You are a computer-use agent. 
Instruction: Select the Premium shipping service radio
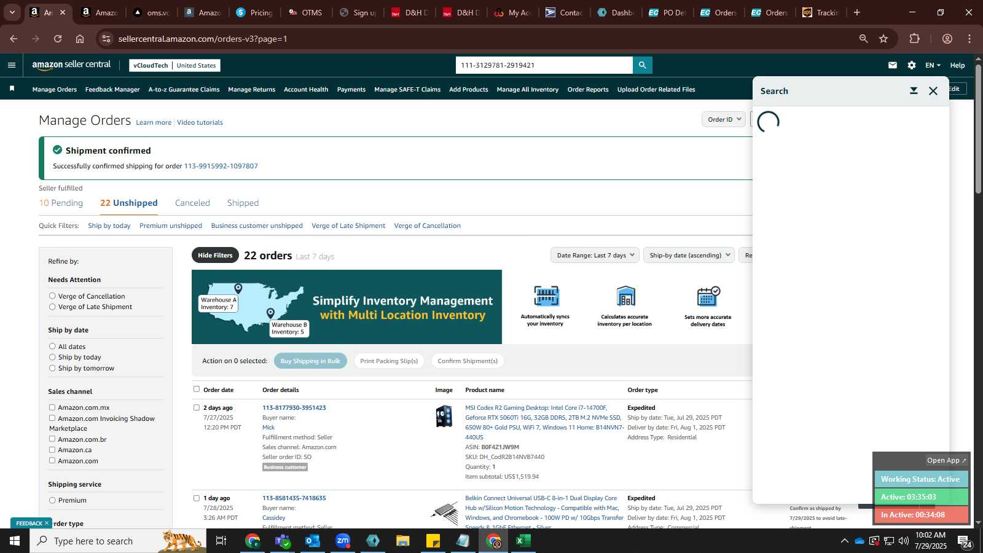pos(52,500)
